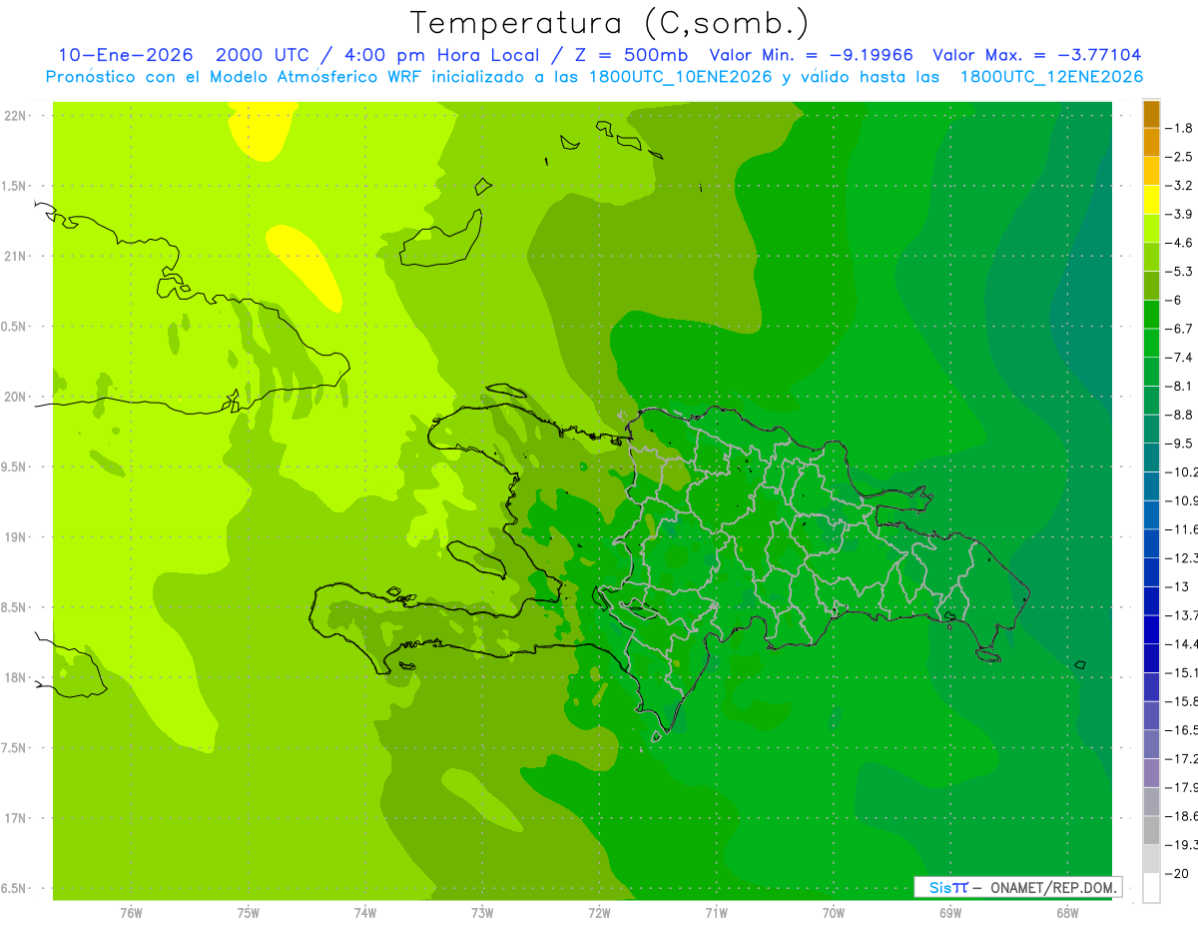Screen dimensions: 1198x926
Task: Click the "22N" latitude label
Action: pos(15,116)
